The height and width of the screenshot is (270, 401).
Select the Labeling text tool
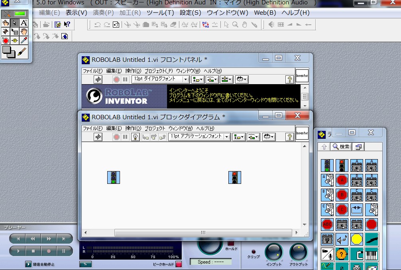coord(24,23)
